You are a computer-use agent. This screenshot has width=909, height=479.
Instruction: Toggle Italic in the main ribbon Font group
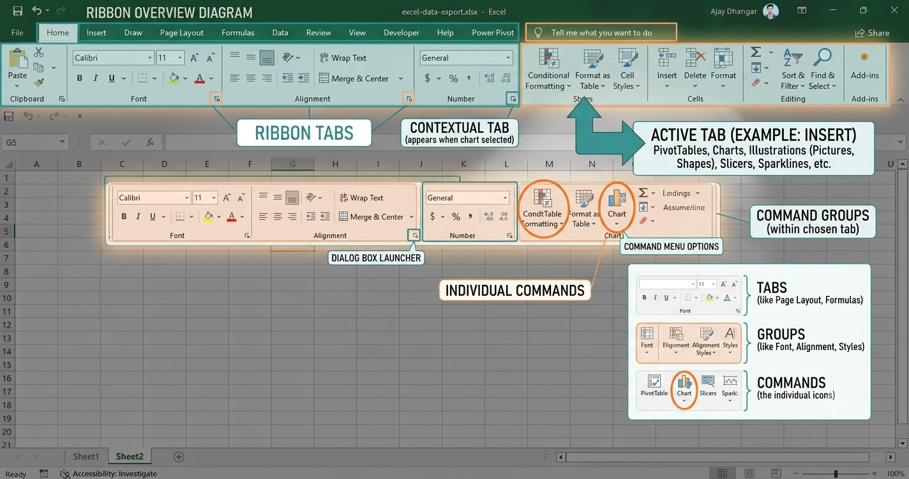pos(96,79)
